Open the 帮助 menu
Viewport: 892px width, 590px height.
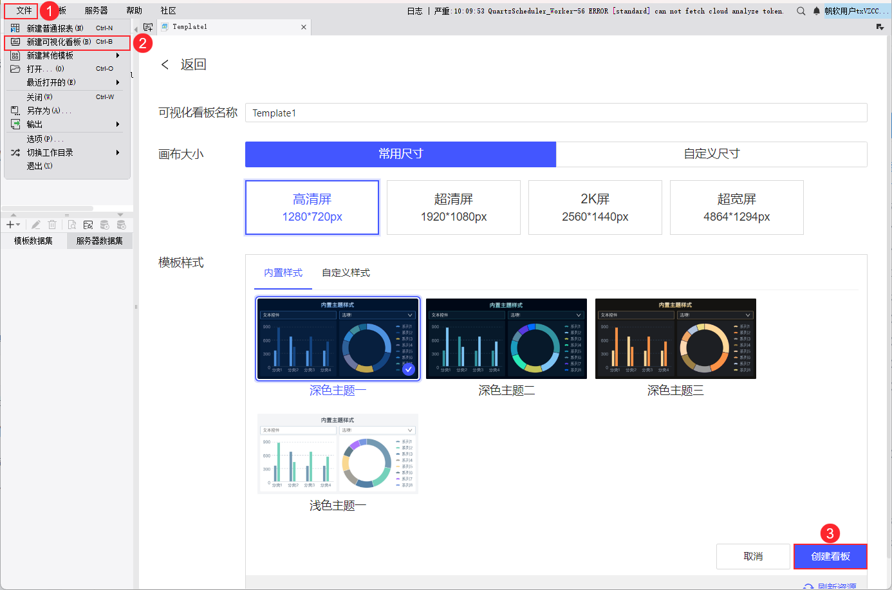(135, 11)
